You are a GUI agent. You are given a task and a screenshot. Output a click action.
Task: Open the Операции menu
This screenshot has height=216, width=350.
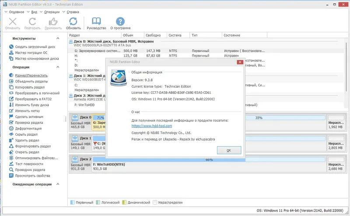[x=49, y=12]
